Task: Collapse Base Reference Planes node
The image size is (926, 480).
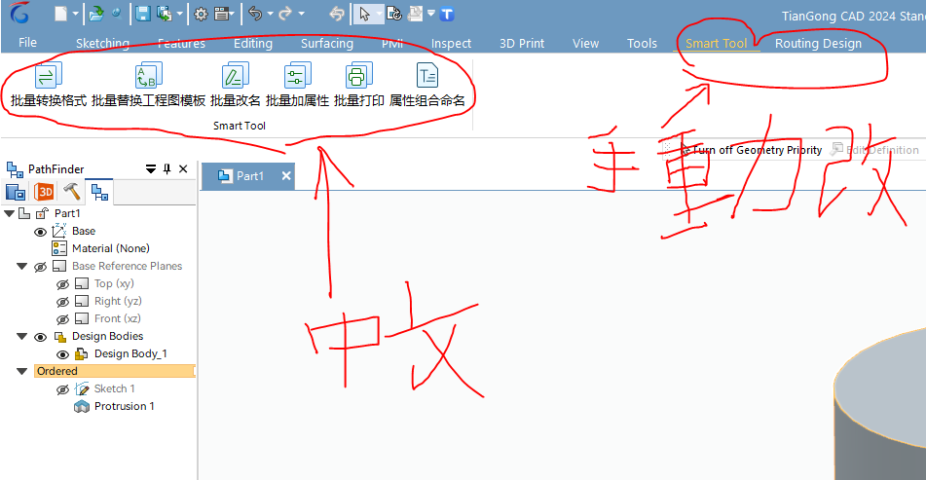Action: (21, 266)
